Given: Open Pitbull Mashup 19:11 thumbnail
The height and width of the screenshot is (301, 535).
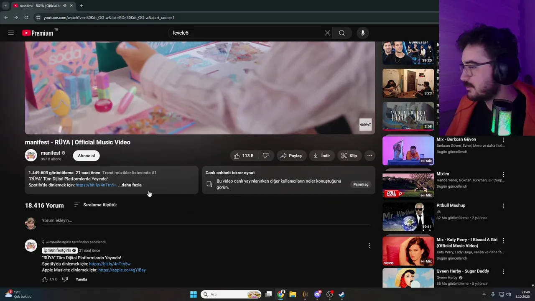Looking at the screenshot, I should pos(408,217).
